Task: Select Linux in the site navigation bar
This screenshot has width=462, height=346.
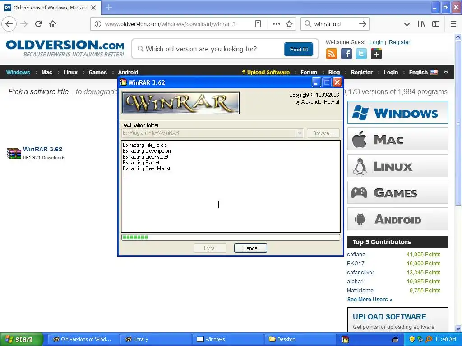Action: (x=71, y=73)
